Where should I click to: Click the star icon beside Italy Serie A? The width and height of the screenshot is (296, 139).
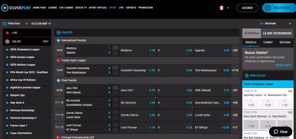click(x=7, y=103)
